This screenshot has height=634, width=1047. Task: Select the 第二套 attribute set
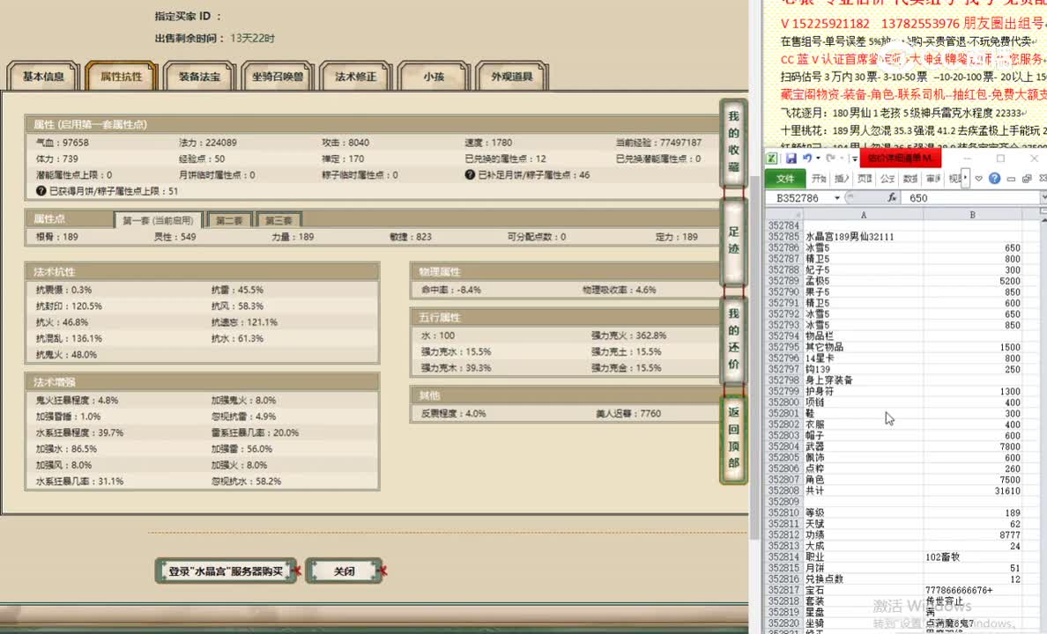(229, 218)
